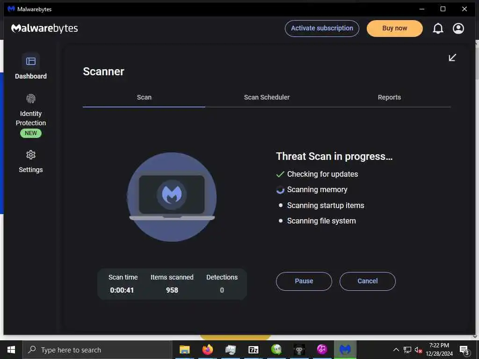Open Firefox from taskbar
This screenshot has width=479, height=359.
(x=207, y=350)
